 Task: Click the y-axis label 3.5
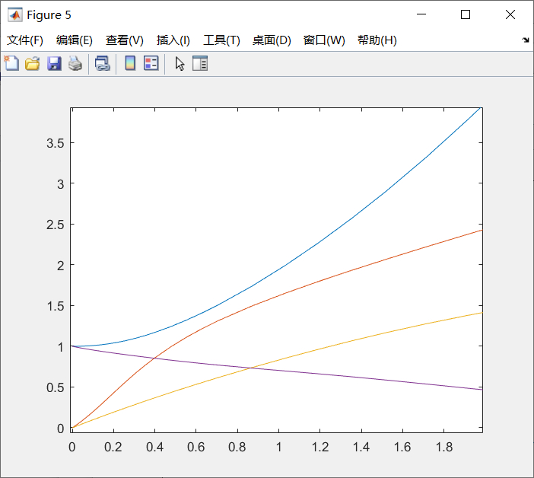tap(56, 143)
